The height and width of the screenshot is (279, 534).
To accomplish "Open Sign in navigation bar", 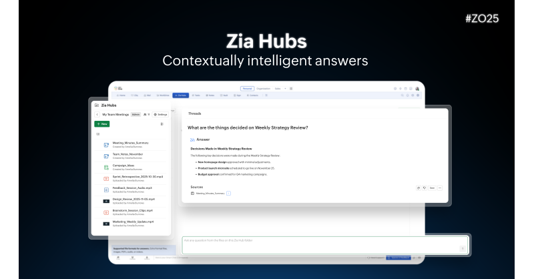I will click(x=238, y=95).
